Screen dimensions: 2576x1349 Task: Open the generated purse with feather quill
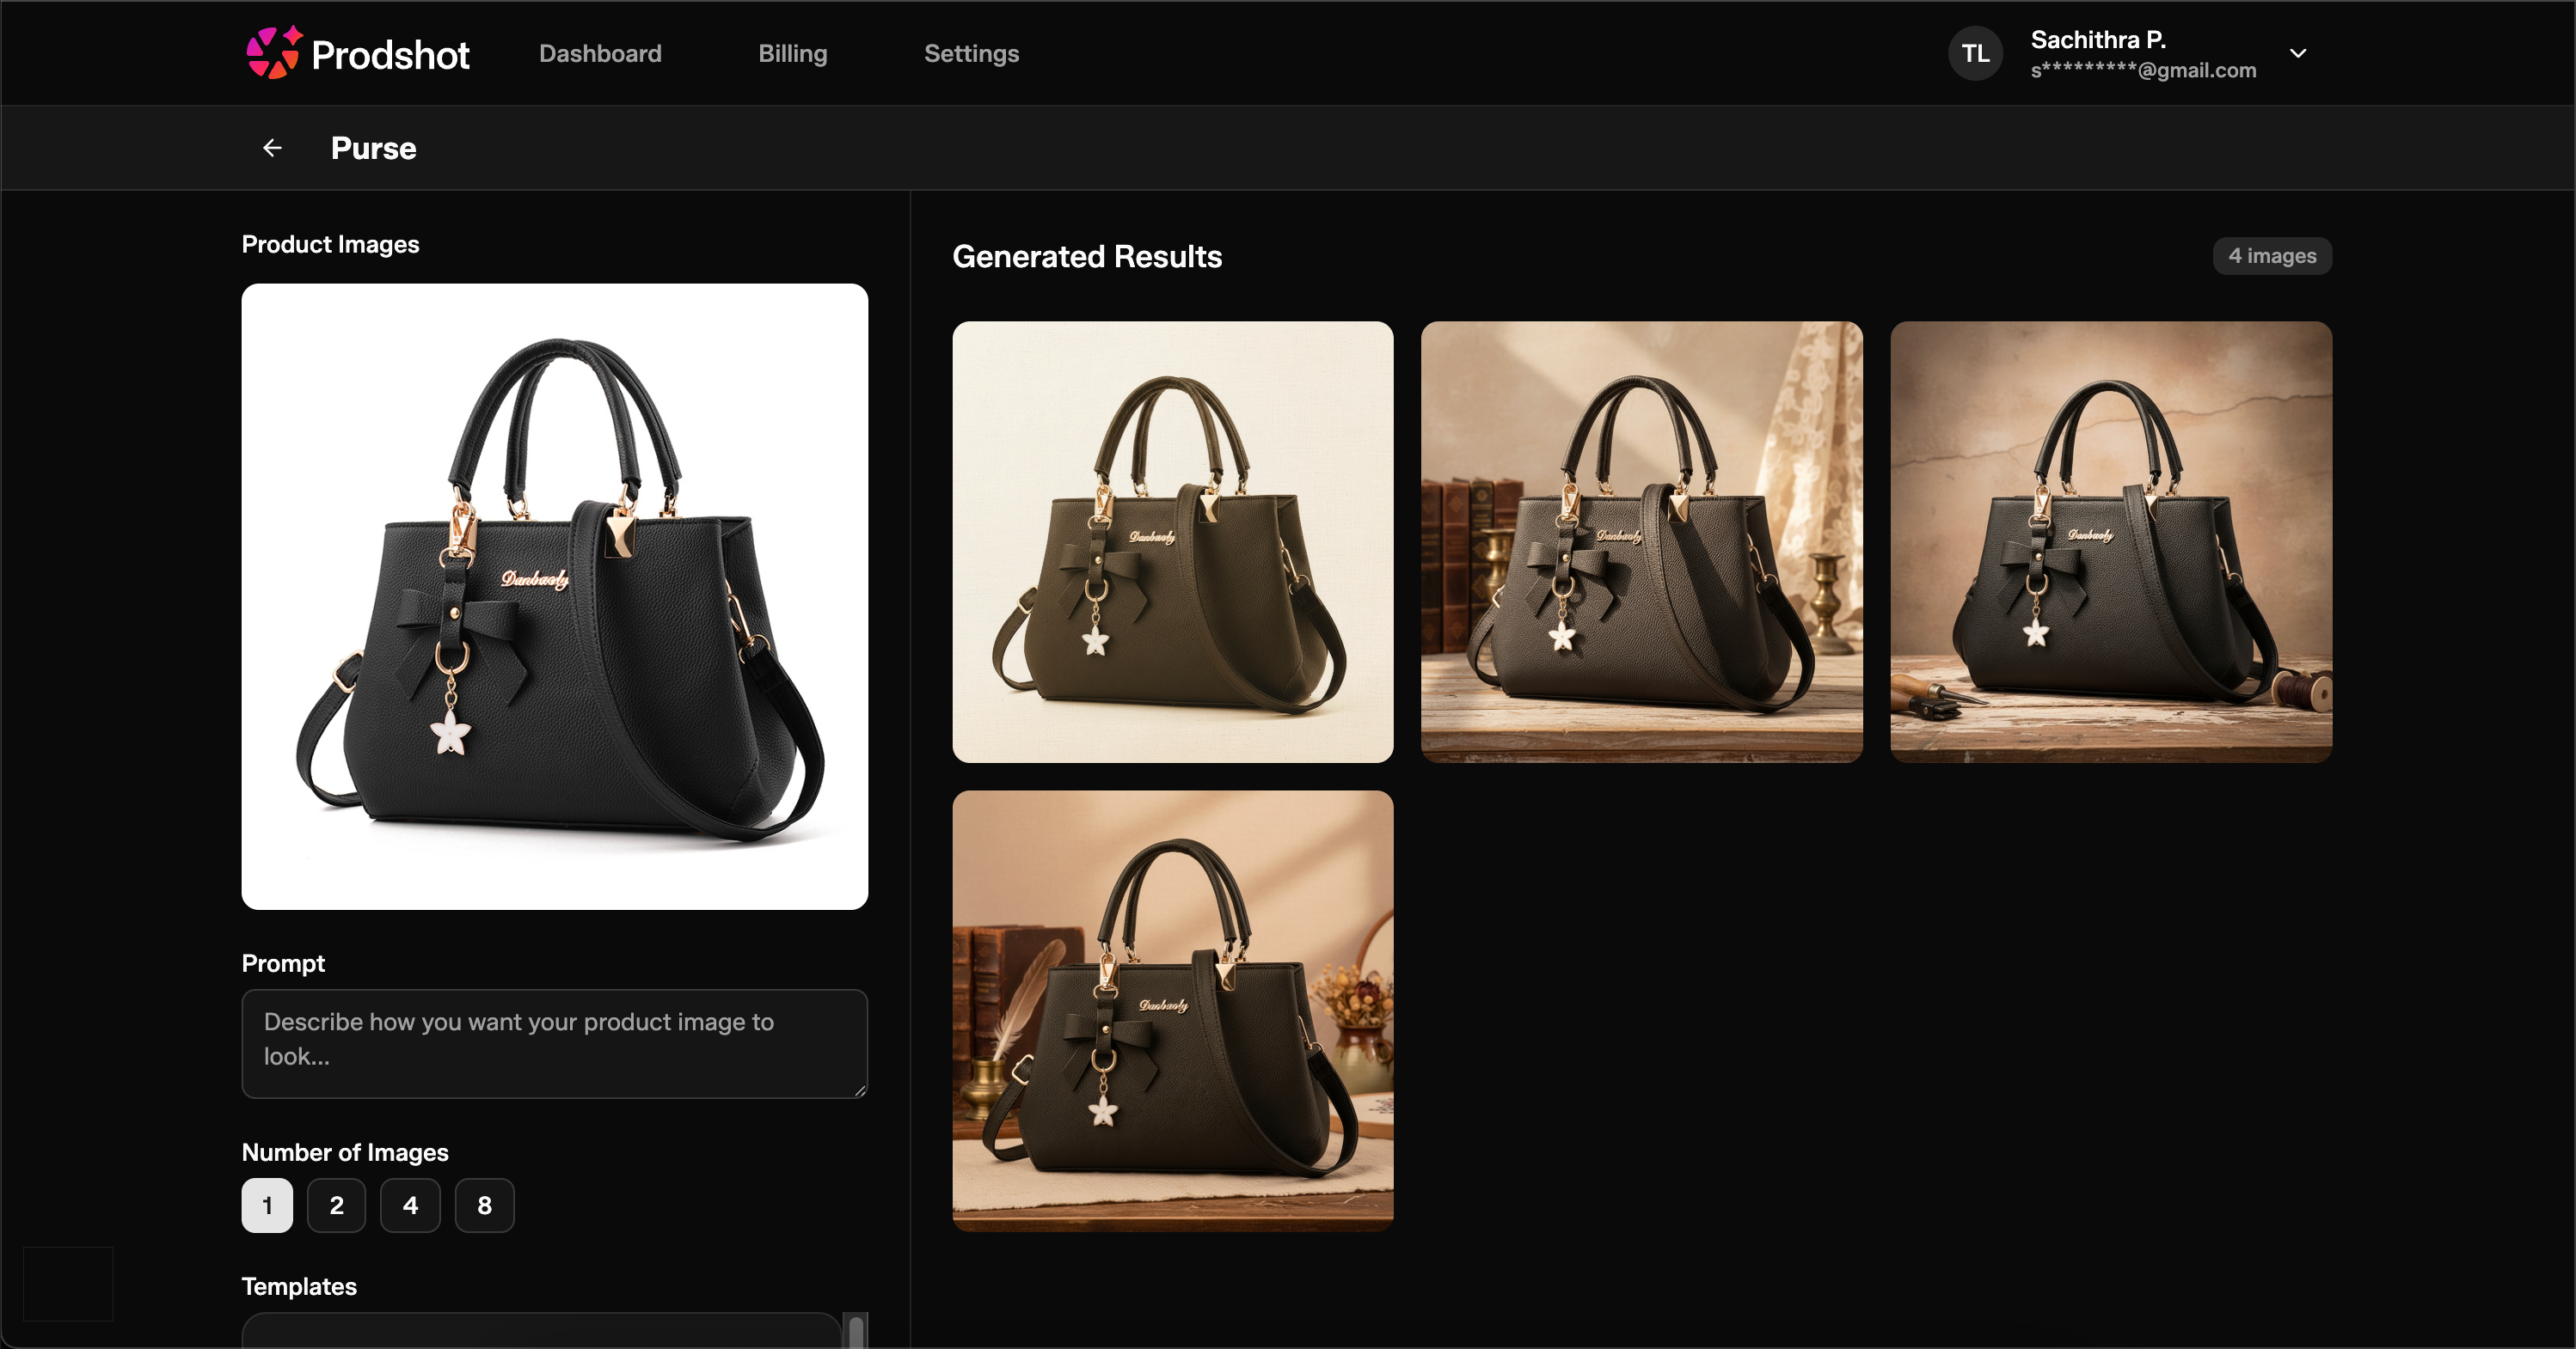point(1173,1010)
